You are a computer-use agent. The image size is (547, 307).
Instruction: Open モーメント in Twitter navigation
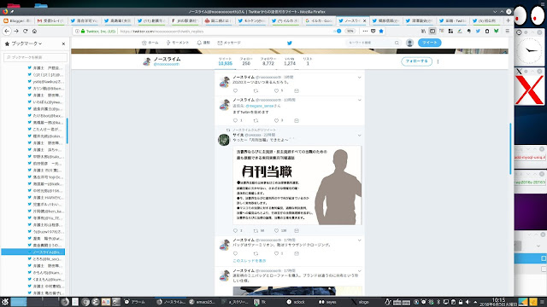178,43
